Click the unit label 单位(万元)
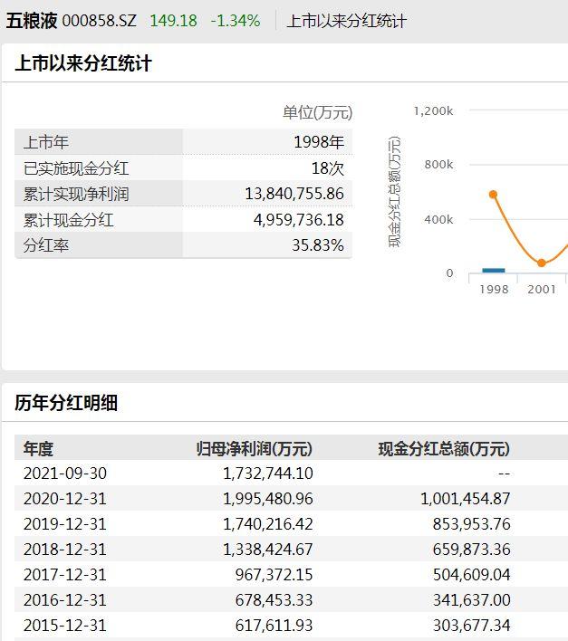This screenshot has width=568, height=641. pyautogui.click(x=317, y=112)
